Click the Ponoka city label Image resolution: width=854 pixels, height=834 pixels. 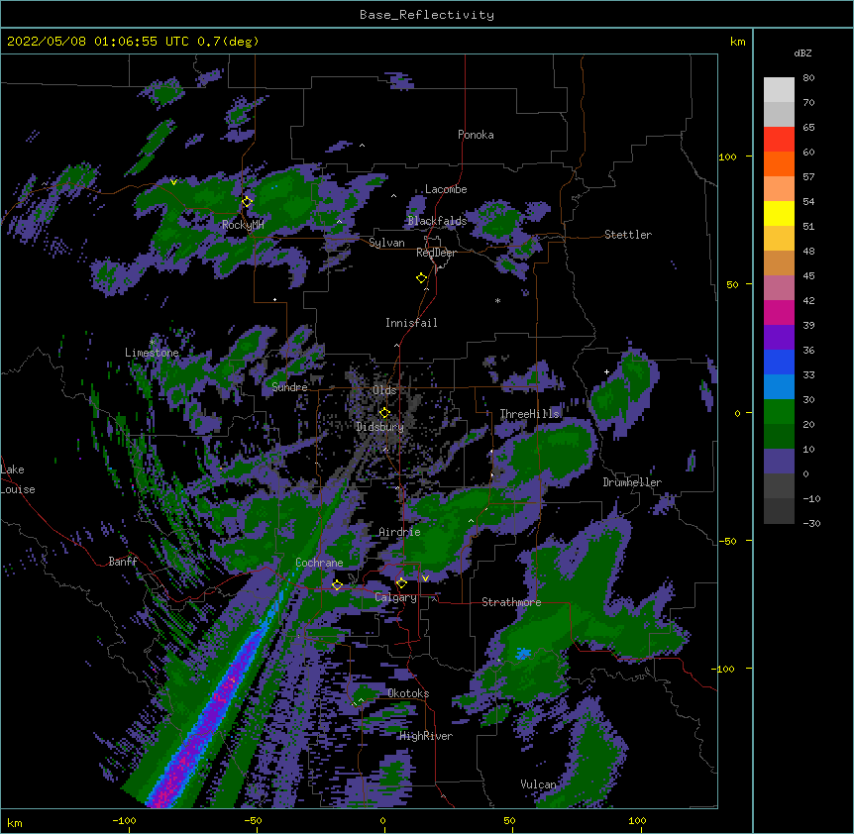[476, 135]
